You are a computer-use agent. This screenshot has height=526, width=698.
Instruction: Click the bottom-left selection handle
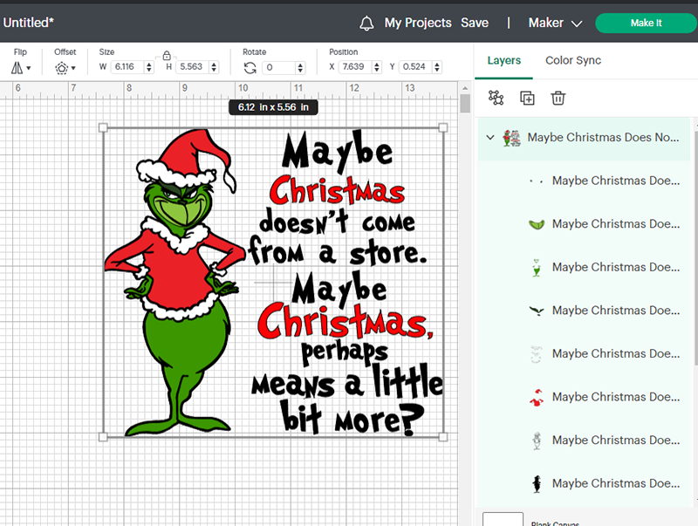click(103, 437)
